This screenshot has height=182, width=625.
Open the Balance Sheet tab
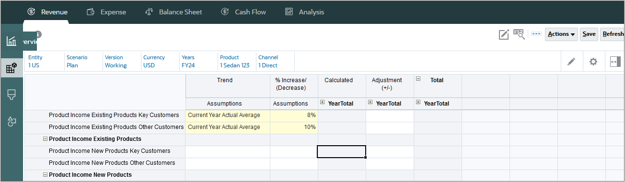click(x=173, y=12)
